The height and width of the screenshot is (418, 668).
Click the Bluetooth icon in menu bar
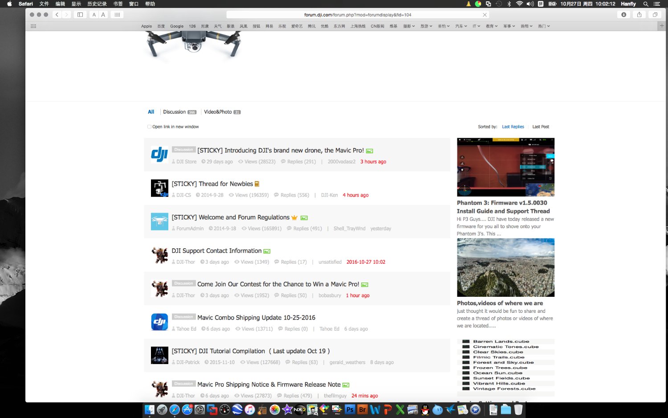[509, 4]
